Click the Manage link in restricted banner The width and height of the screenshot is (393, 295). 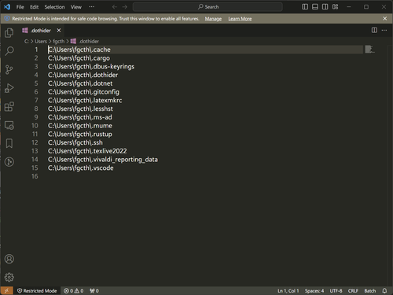213,19
